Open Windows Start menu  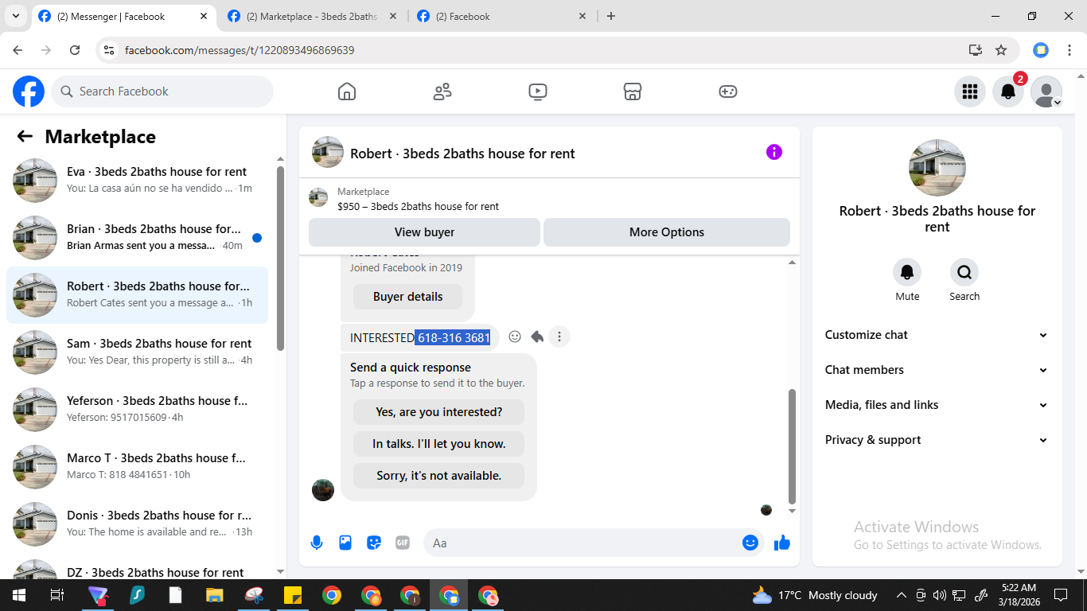point(18,595)
